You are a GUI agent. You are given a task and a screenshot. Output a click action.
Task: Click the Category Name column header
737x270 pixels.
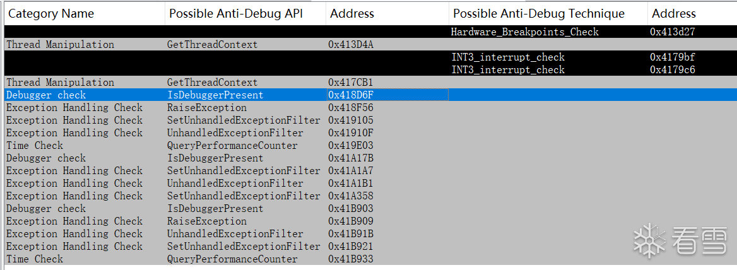pos(51,14)
